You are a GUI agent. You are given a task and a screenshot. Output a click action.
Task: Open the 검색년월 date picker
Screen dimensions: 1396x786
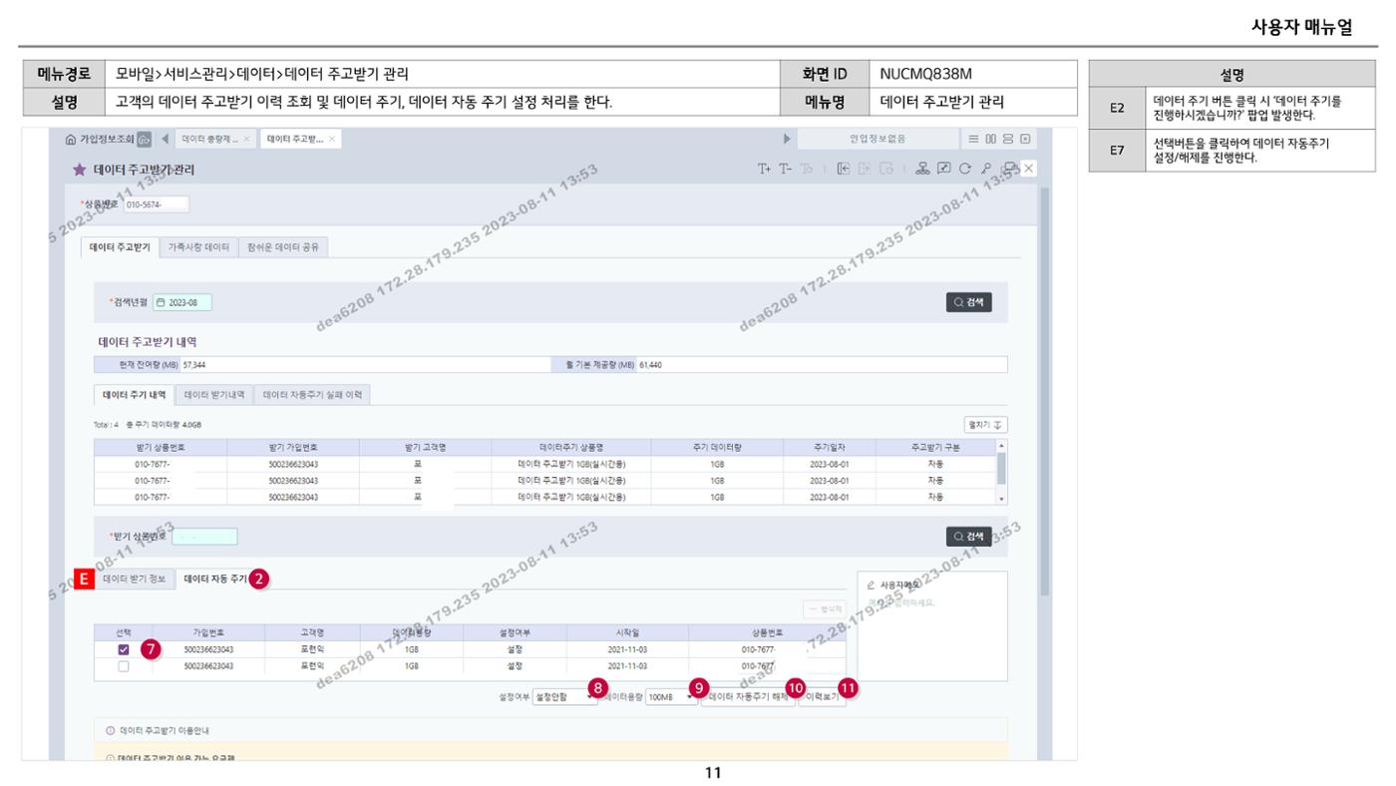pyautogui.click(x=182, y=303)
